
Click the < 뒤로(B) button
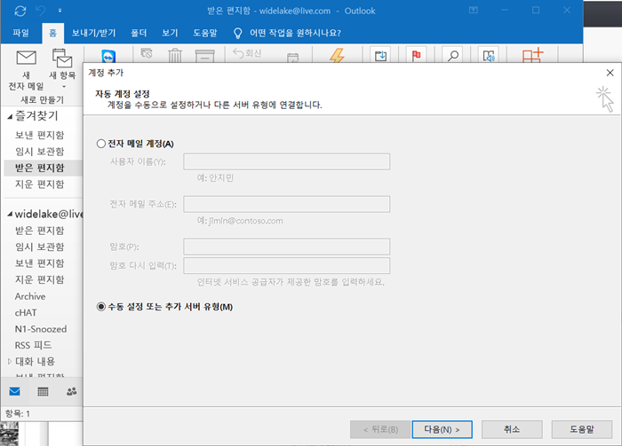380,429
